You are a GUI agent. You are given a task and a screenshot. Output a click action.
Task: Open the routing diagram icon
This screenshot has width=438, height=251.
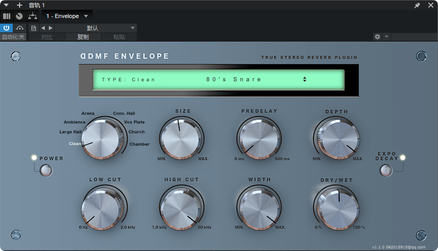click(x=32, y=16)
